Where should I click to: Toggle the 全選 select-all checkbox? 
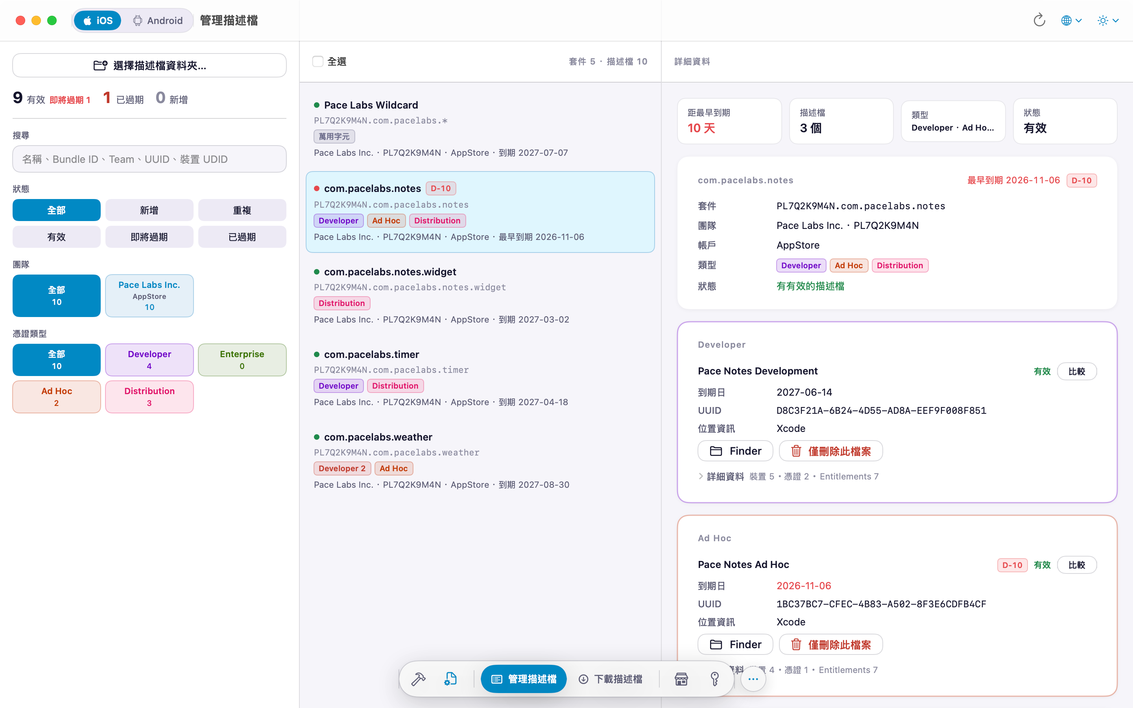(317, 61)
